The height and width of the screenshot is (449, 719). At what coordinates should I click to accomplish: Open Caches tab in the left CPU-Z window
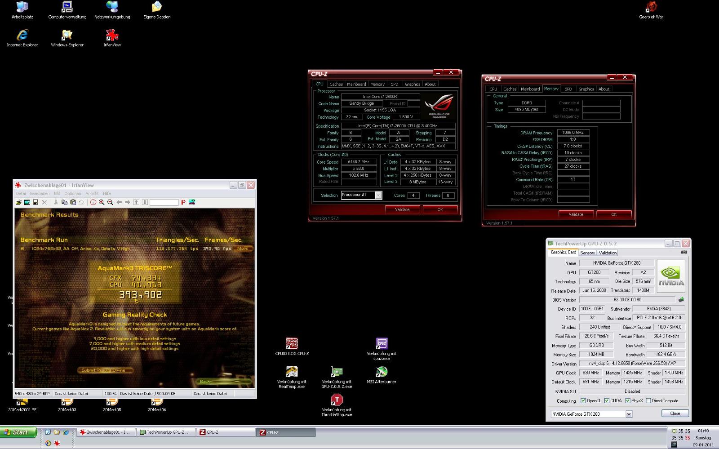(336, 84)
